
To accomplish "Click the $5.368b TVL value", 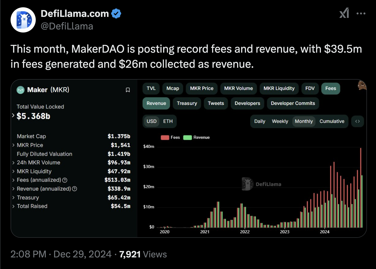I will 33,116.
